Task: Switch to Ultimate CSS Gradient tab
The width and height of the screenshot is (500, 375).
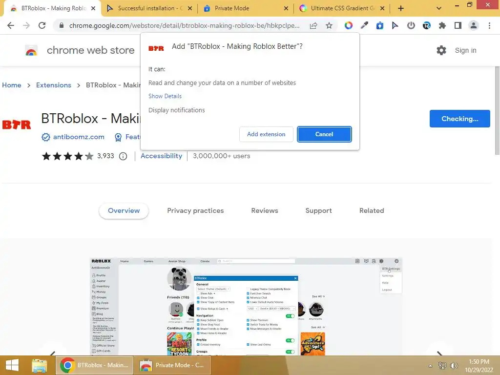Action: click(342, 8)
